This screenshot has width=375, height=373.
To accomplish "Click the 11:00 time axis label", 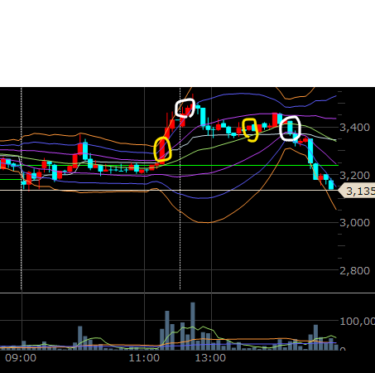I will coord(144,358).
